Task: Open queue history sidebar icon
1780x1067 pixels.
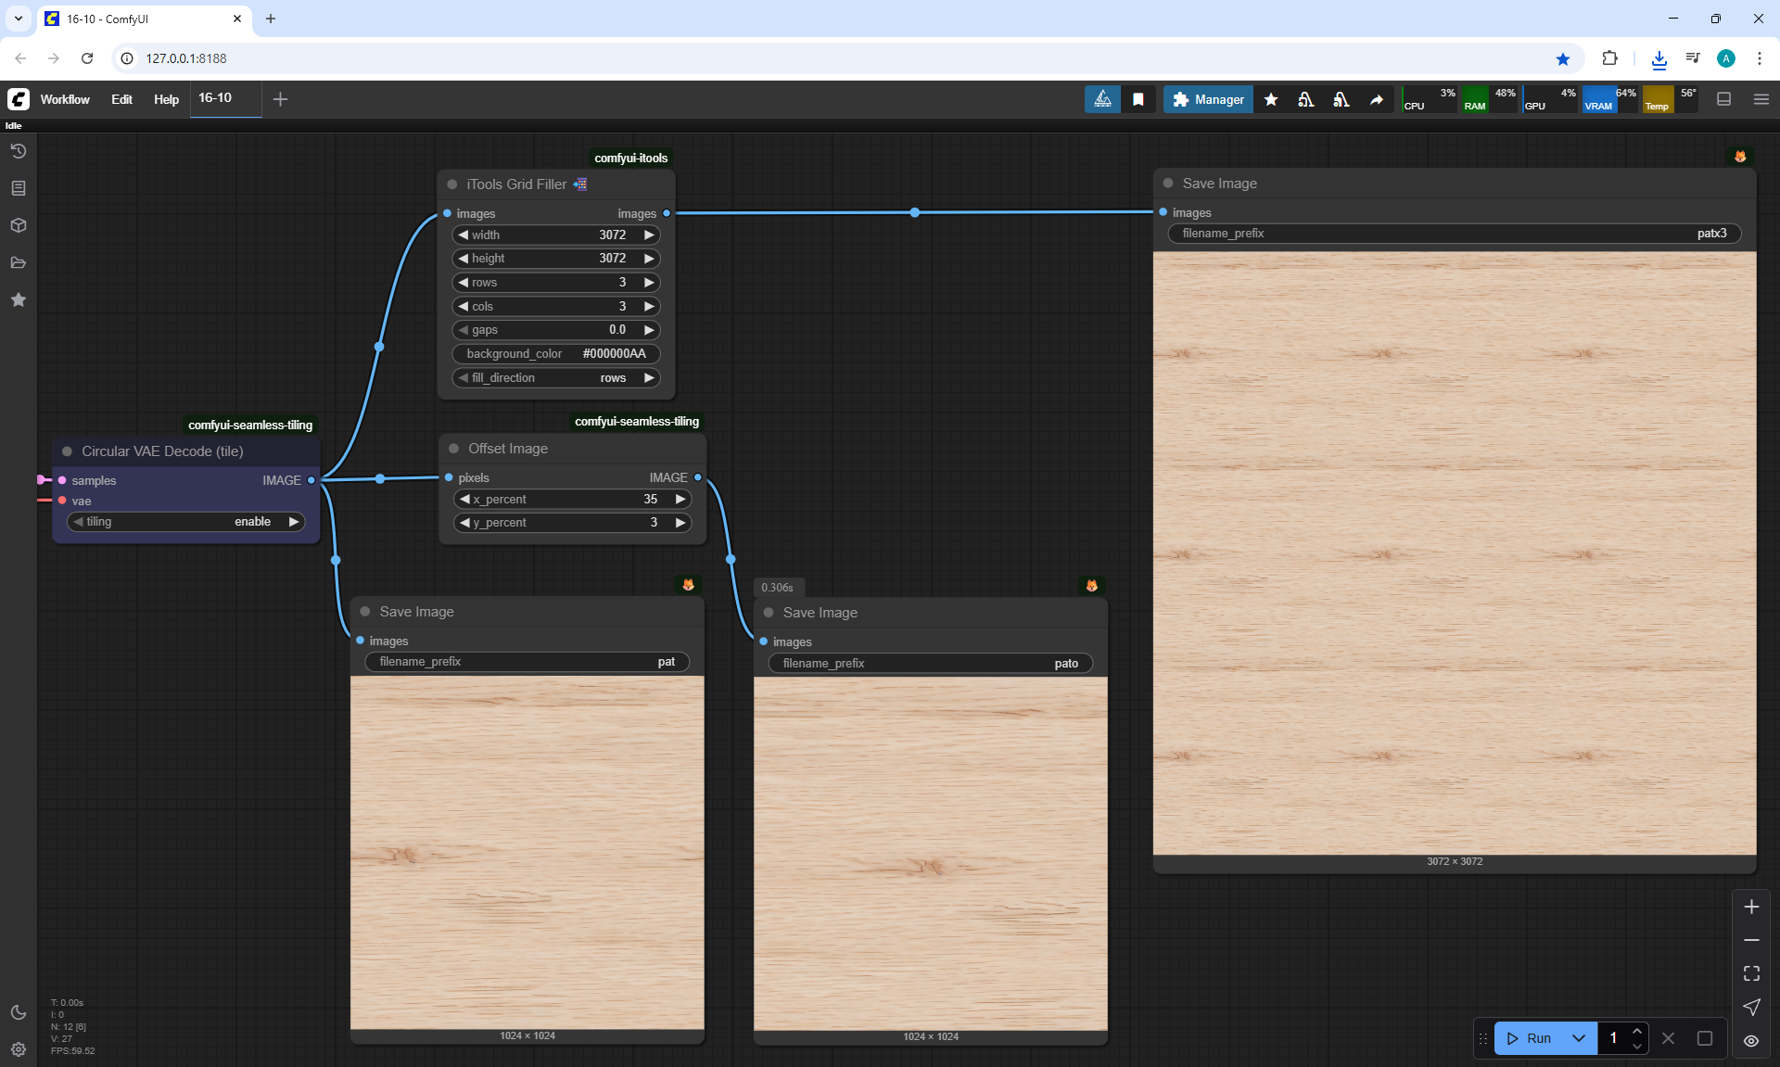Action: coord(19,151)
